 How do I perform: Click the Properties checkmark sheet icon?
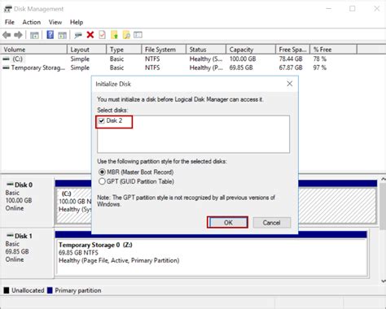click(102, 35)
